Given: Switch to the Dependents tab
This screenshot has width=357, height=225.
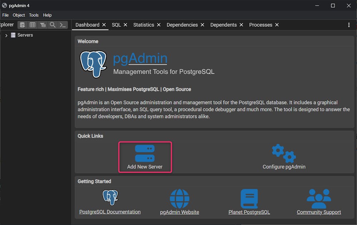Looking at the screenshot, I should [223, 25].
